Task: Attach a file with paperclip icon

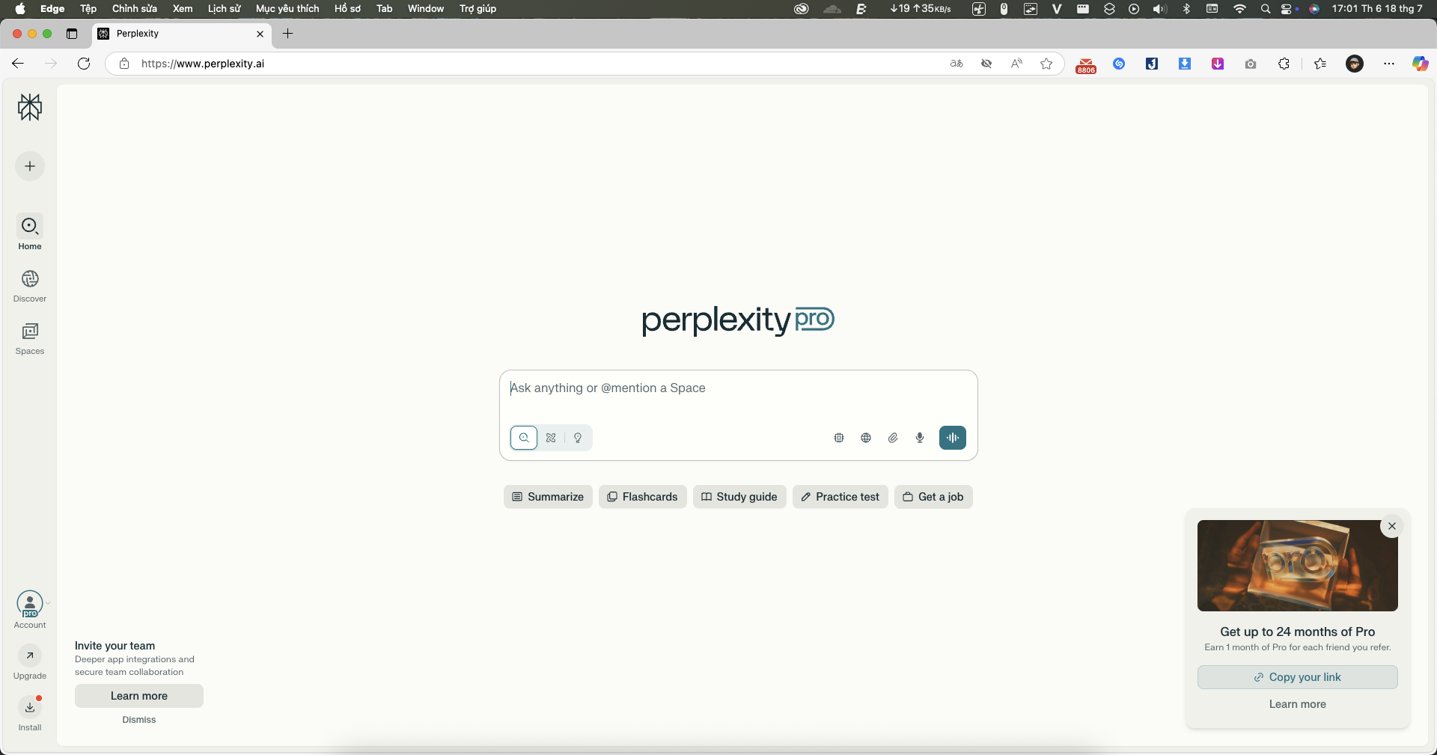Action: click(893, 438)
